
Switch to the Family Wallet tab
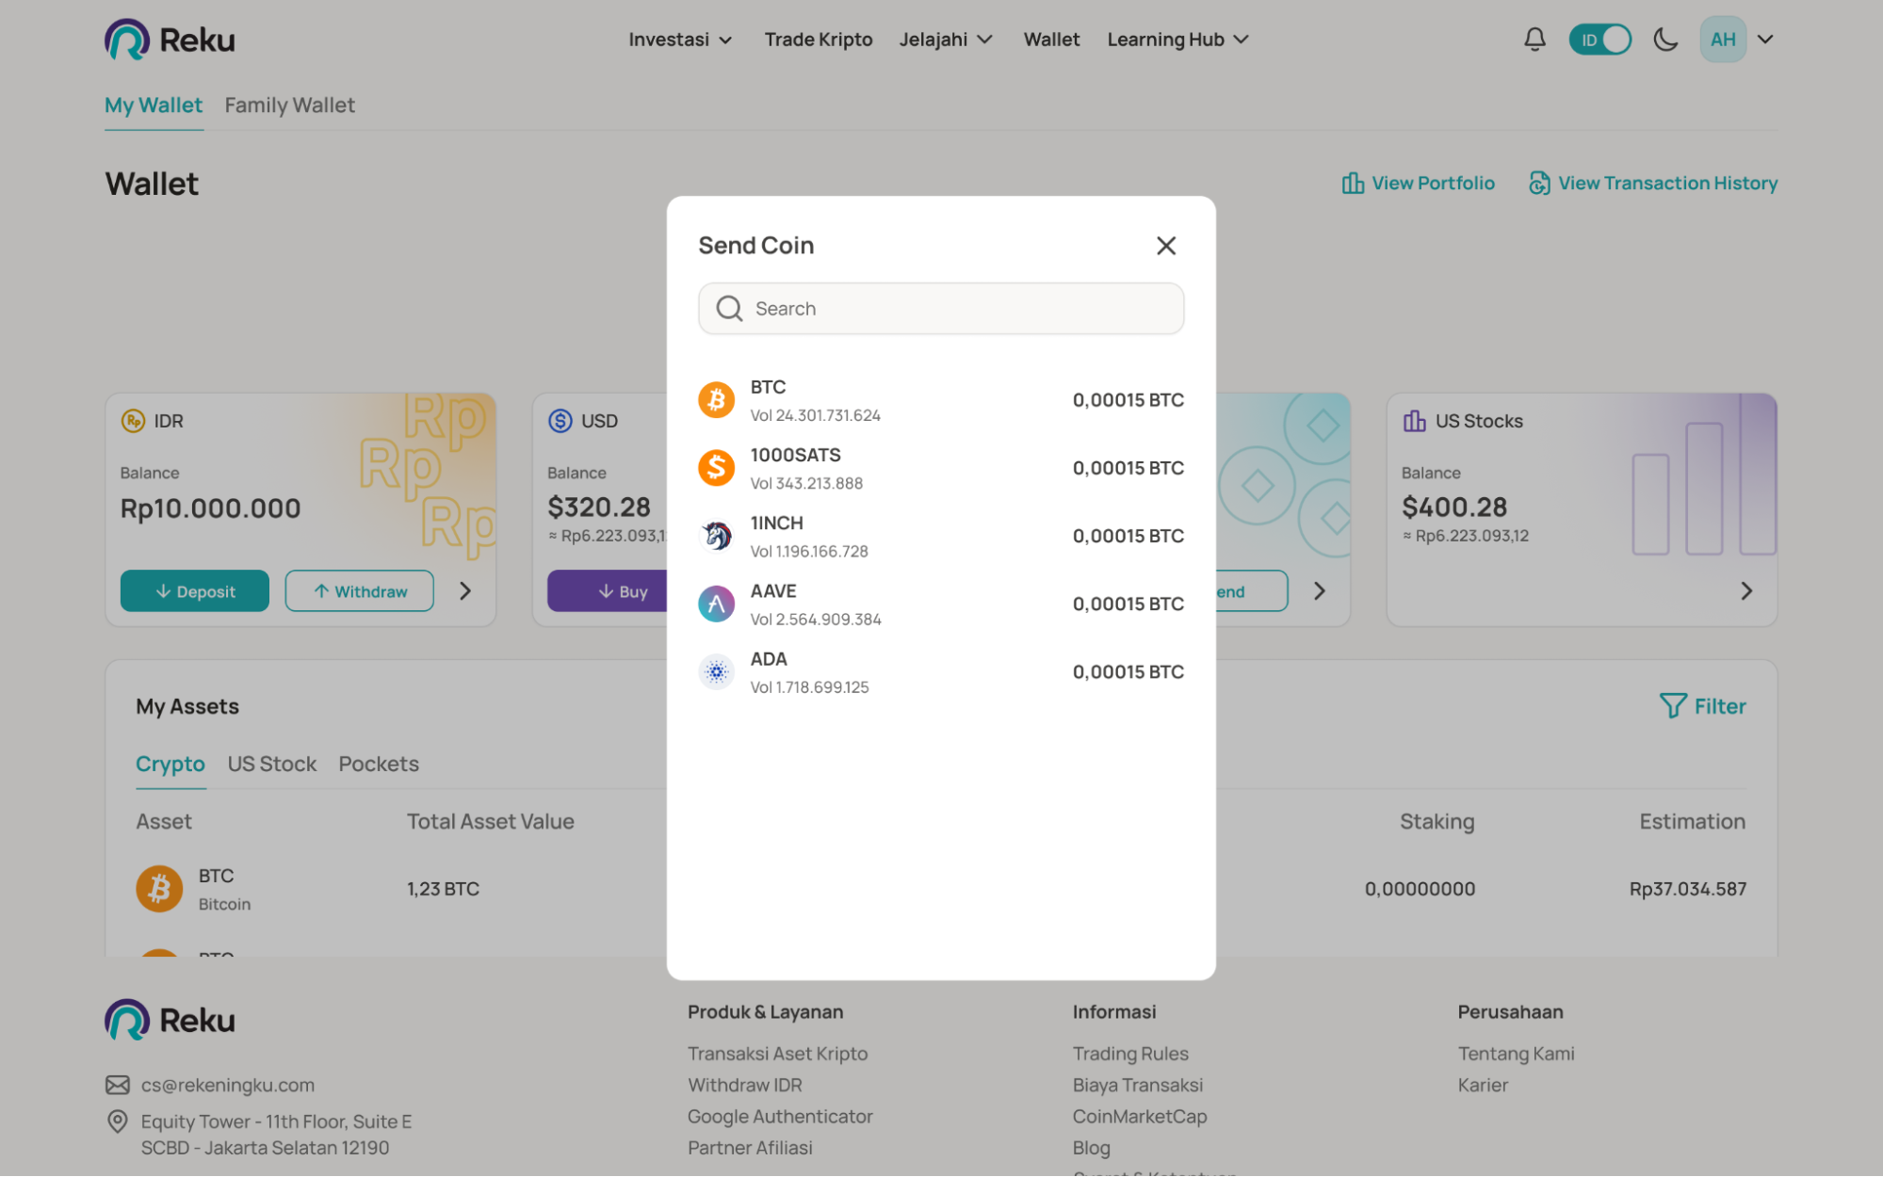pos(288,105)
